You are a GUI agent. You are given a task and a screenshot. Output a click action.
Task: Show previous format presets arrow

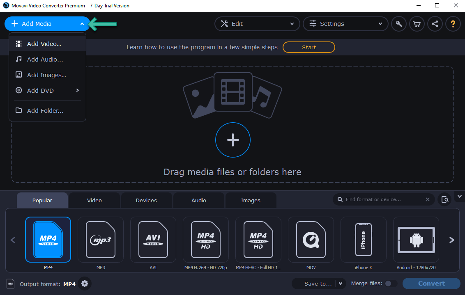point(13,240)
